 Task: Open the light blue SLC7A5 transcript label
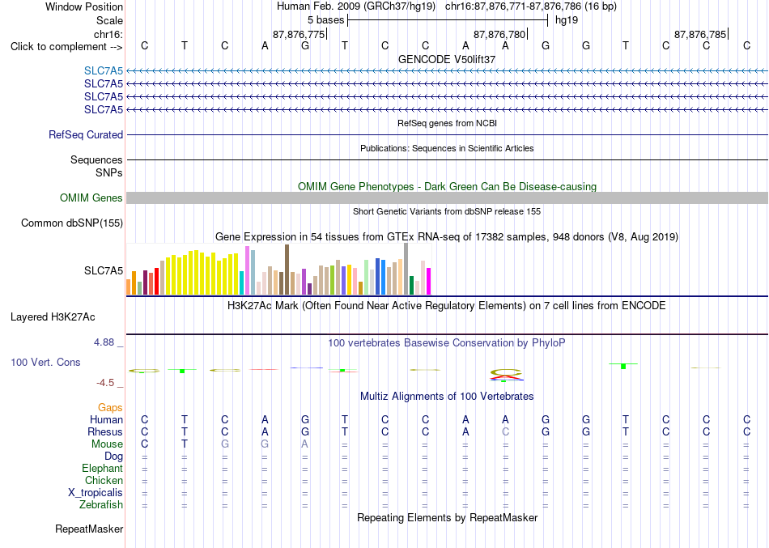click(x=104, y=70)
